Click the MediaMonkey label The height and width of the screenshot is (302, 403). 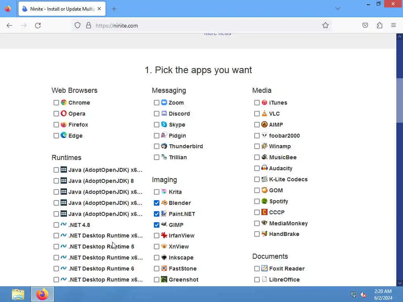coord(288,223)
